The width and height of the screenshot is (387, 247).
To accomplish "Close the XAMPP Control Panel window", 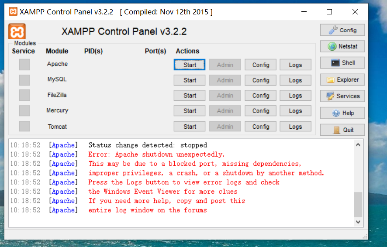I will coord(355,12).
